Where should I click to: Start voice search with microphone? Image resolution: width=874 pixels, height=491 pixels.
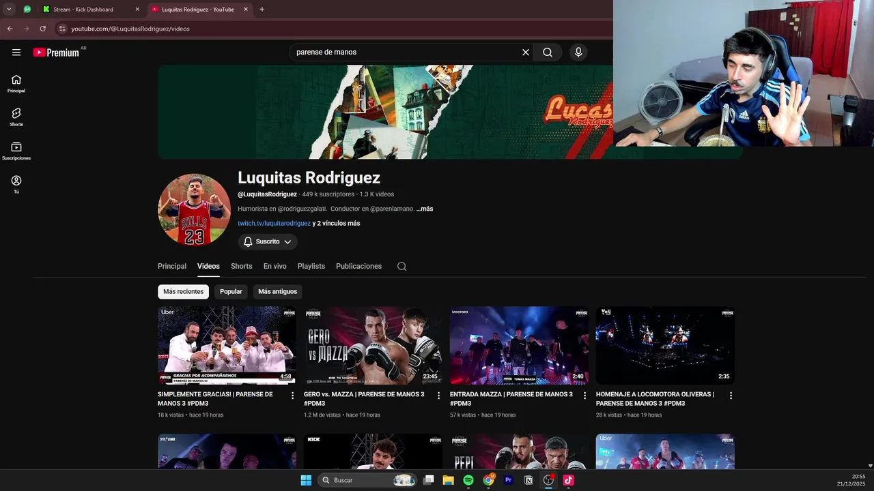tap(578, 53)
